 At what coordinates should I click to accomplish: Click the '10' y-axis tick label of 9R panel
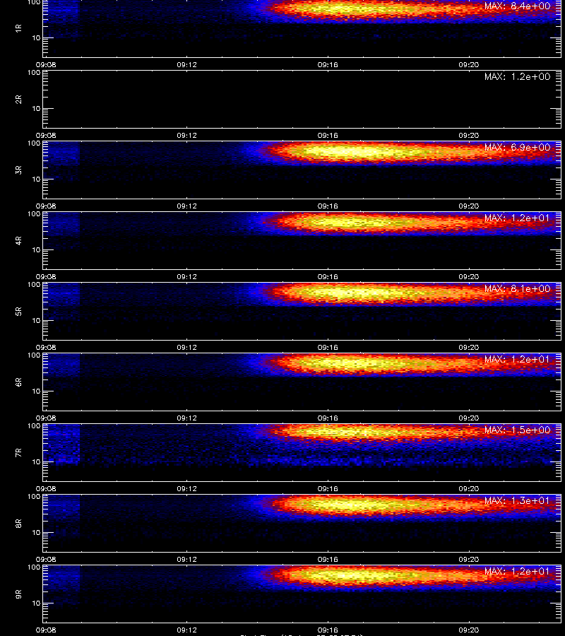pyautogui.click(x=37, y=603)
